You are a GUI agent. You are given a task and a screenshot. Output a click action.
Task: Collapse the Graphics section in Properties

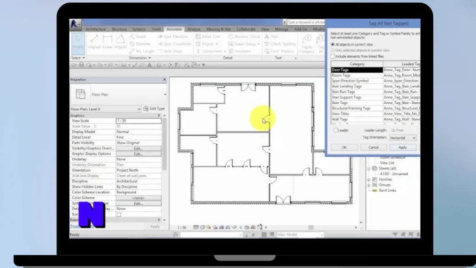pyautogui.click(x=159, y=116)
